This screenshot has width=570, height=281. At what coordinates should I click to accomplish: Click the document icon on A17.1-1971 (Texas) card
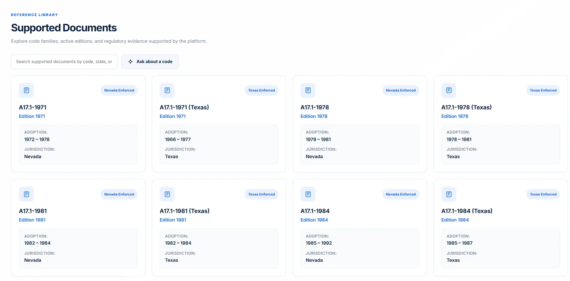tap(167, 90)
